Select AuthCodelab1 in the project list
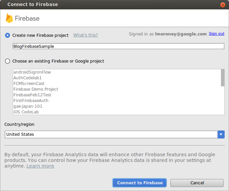Screen dimensions: 229x191 (x=27, y=78)
